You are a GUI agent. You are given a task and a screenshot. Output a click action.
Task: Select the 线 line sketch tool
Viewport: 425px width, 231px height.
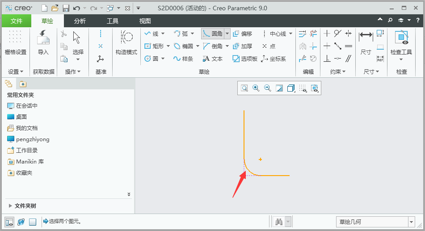pos(152,34)
